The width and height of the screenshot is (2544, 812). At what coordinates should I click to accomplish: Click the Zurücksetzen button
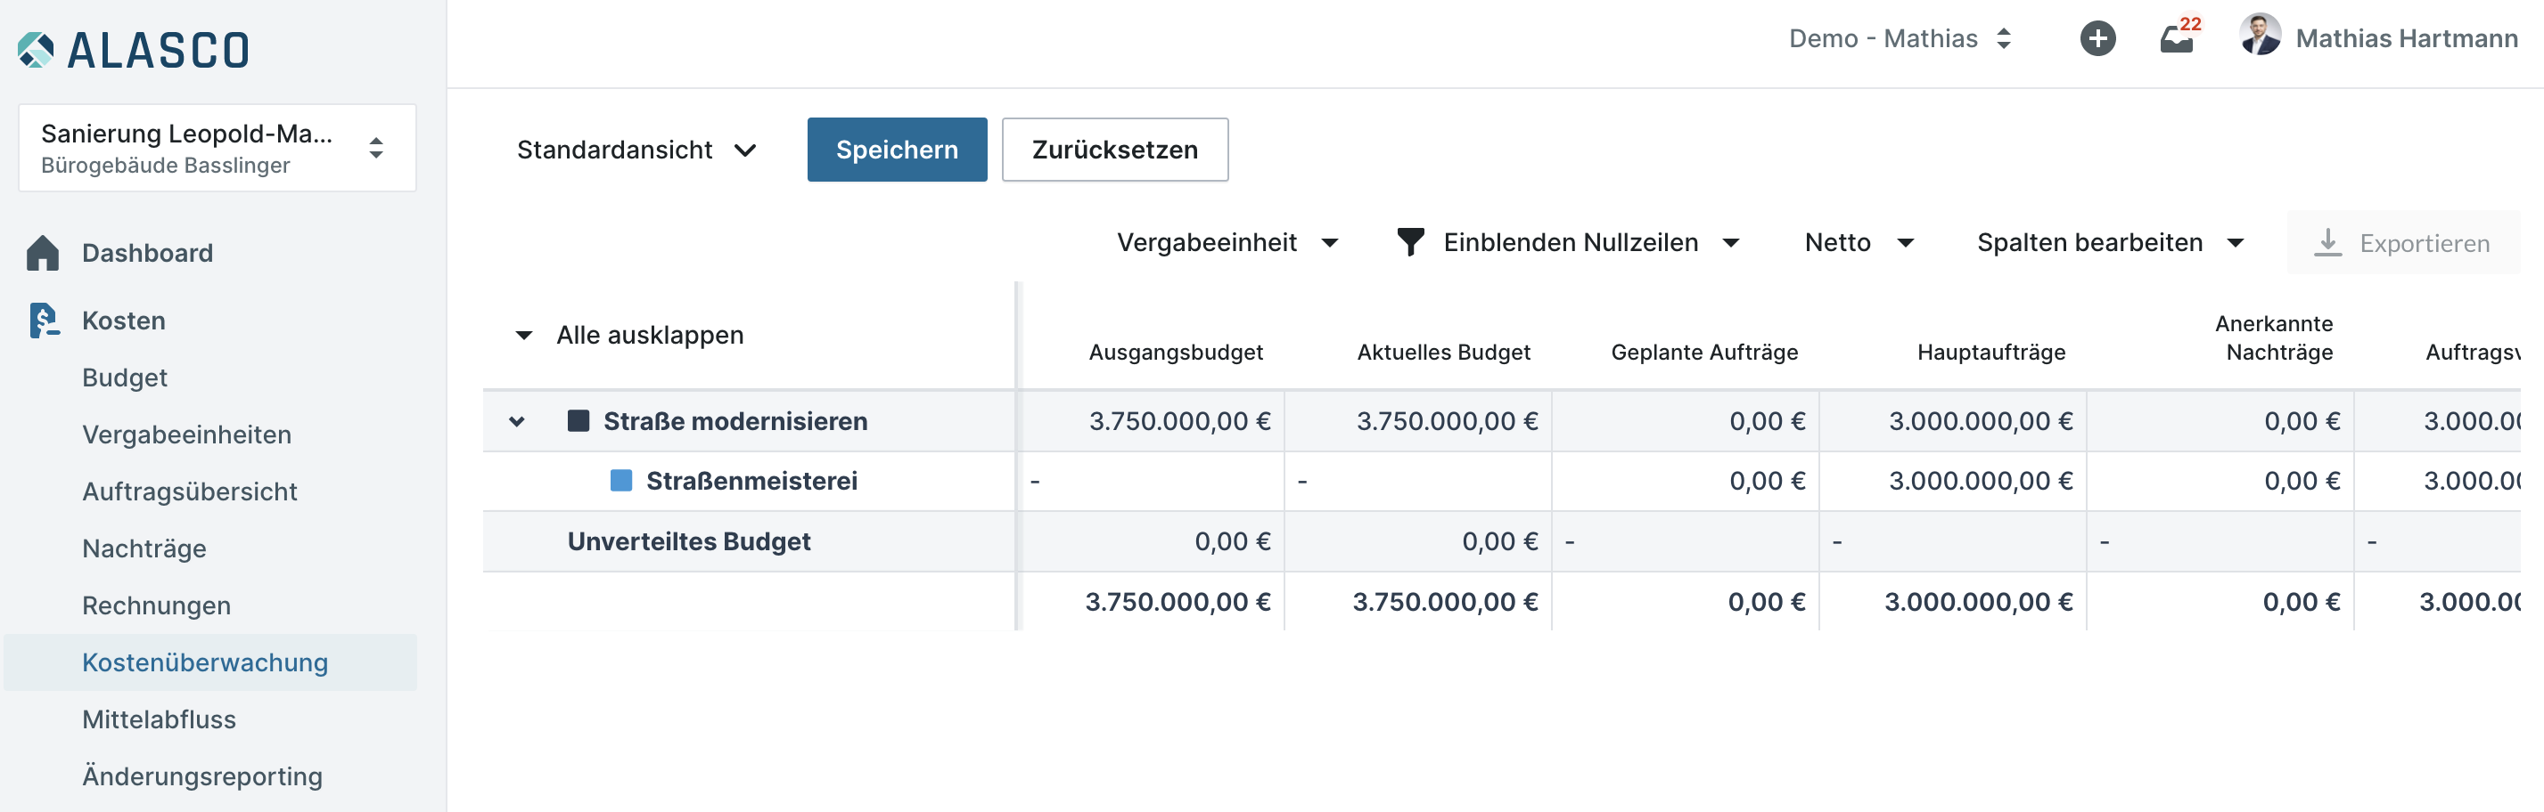click(x=1114, y=150)
